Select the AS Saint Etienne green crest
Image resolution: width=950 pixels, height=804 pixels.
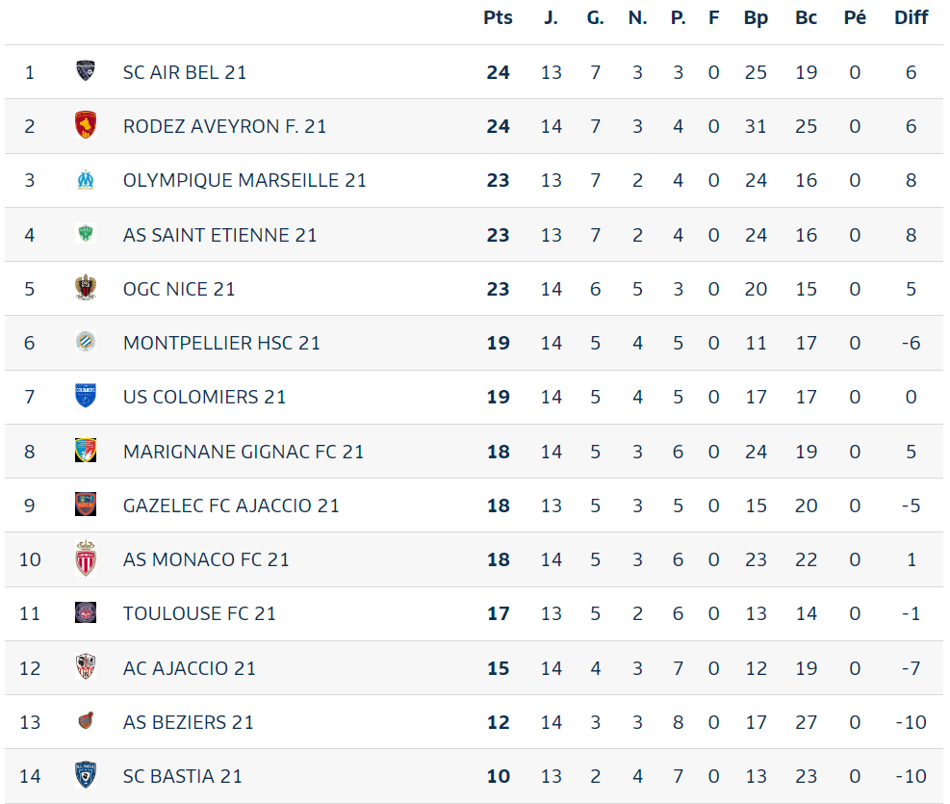point(86,233)
